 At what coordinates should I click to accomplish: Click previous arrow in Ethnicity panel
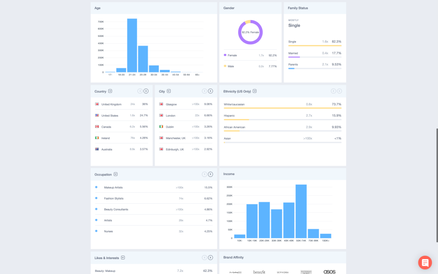click(333, 91)
